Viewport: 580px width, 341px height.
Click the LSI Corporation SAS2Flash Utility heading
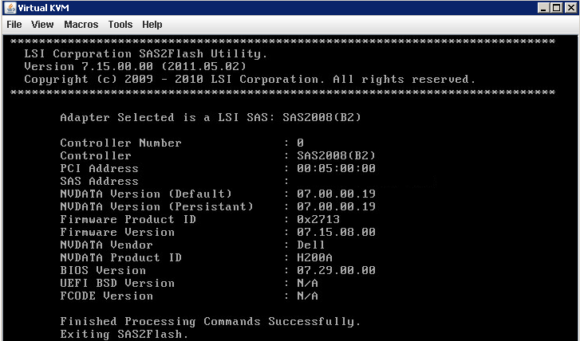point(146,54)
